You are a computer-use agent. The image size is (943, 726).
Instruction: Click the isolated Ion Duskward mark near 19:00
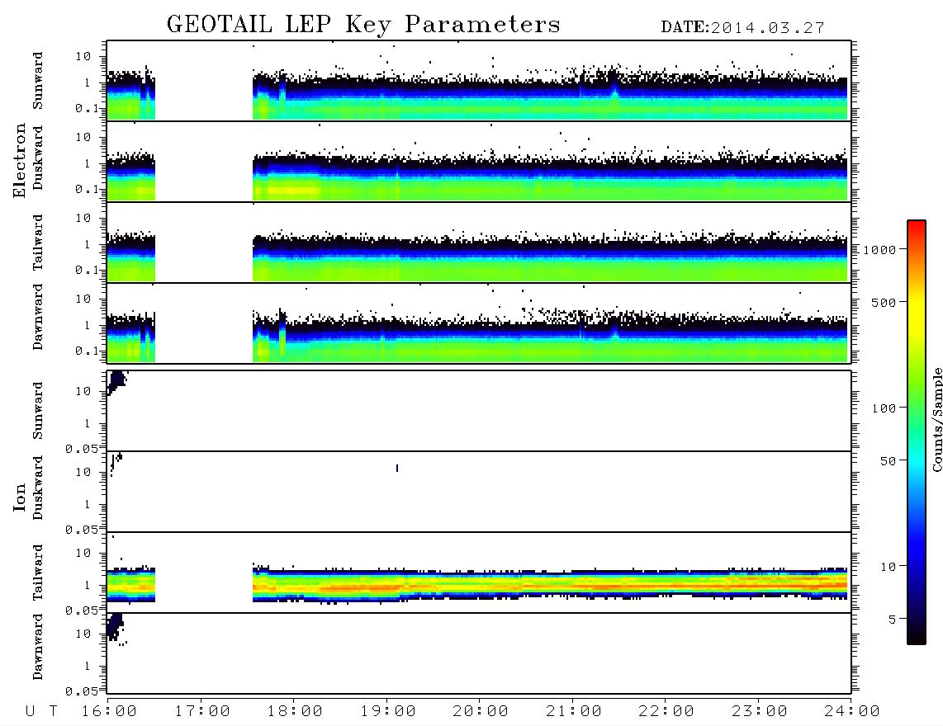click(397, 468)
